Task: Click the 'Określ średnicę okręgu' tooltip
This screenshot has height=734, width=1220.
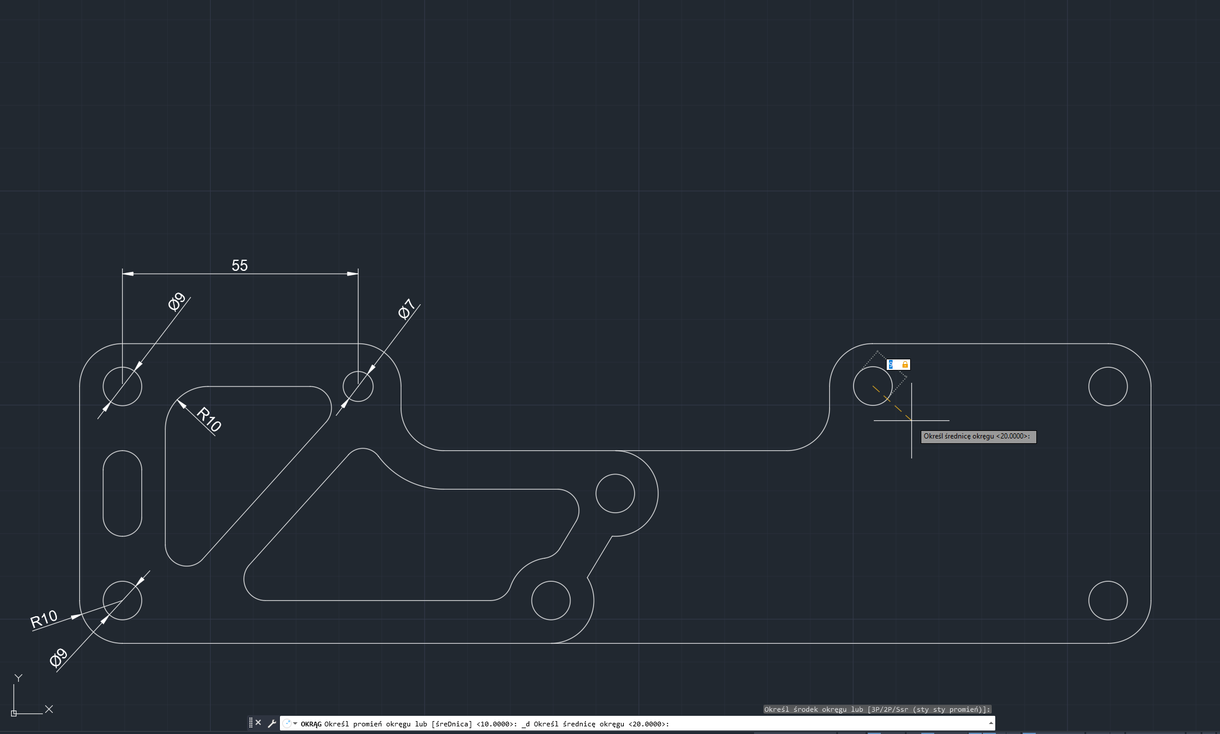Action: tap(978, 436)
